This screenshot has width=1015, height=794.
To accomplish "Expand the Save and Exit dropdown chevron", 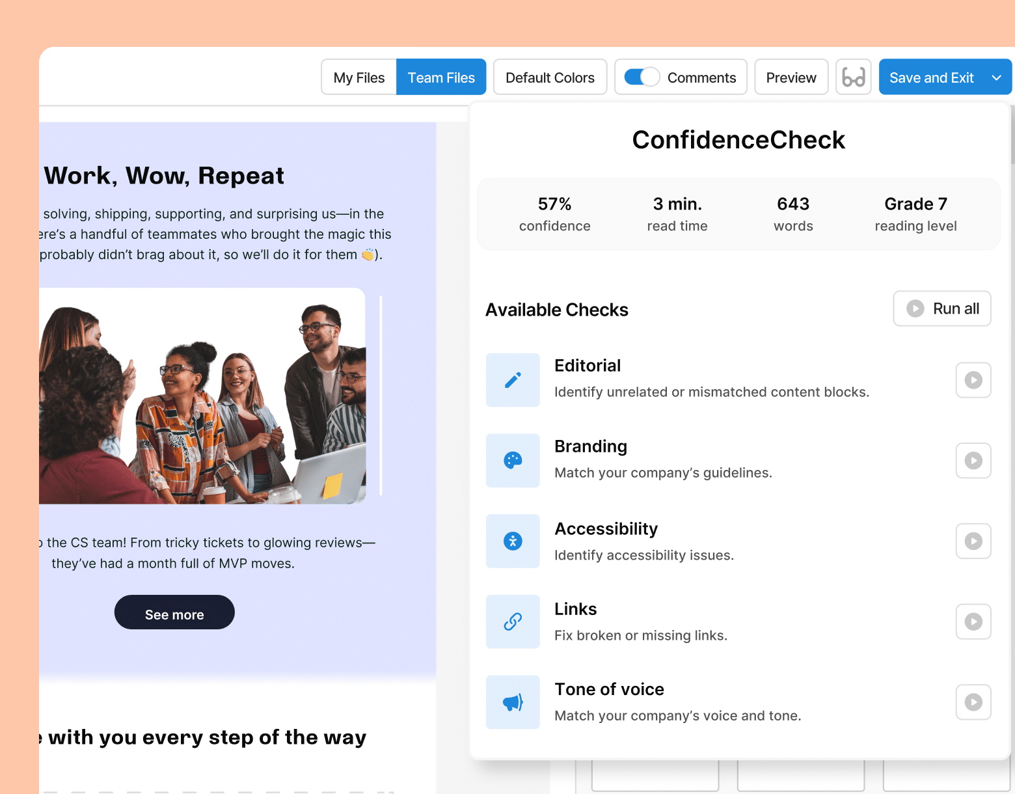I will point(995,76).
